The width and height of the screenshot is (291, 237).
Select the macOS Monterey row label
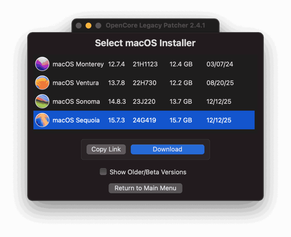click(x=78, y=64)
